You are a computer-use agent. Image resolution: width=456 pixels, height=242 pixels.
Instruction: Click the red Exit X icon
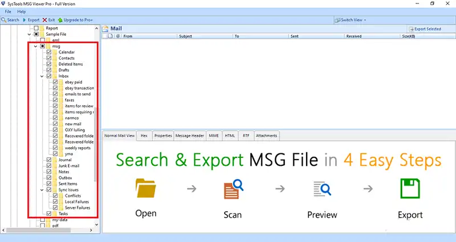tap(44, 20)
